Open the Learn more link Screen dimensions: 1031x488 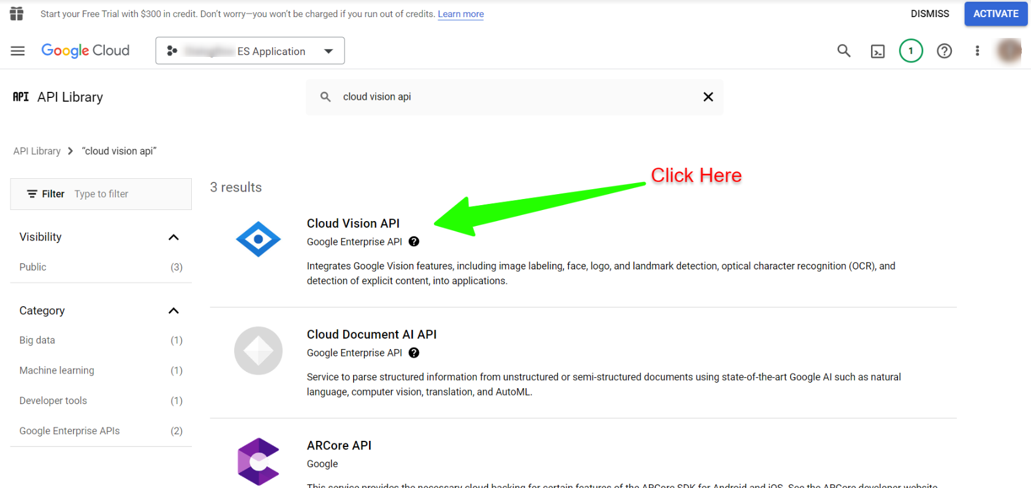(461, 14)
